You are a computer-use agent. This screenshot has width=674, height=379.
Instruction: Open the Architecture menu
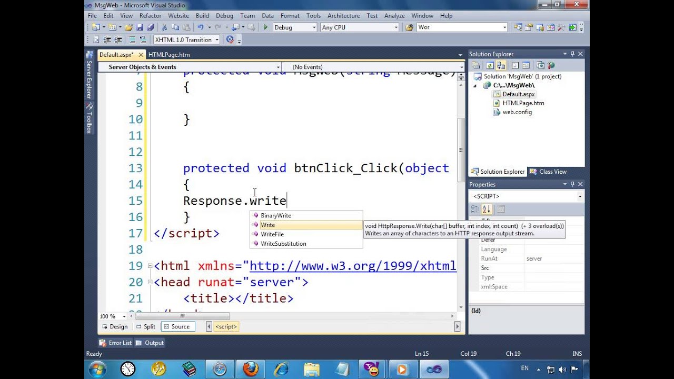tap(343, 16)
